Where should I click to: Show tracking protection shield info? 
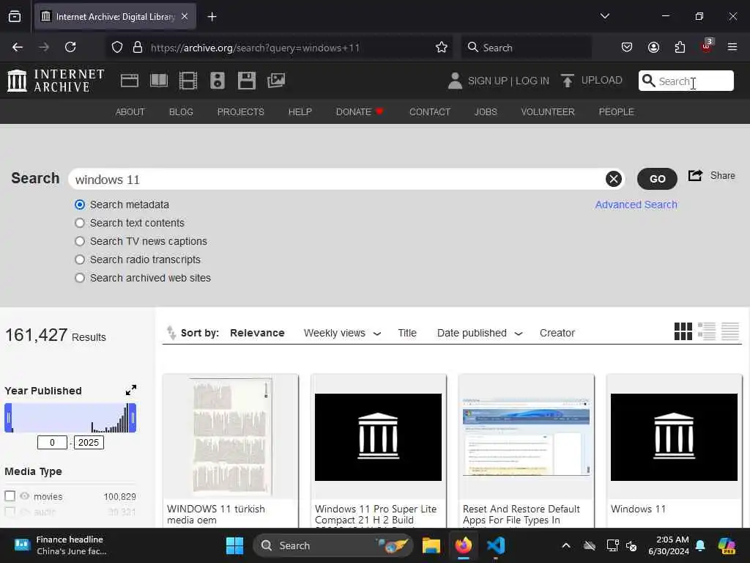[x=117, y=47]
